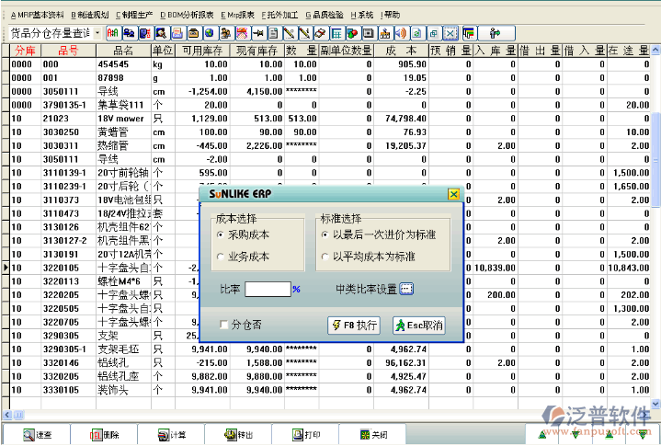
Task: Click the 计算 calculate button
Action: (x=172, y=435)
